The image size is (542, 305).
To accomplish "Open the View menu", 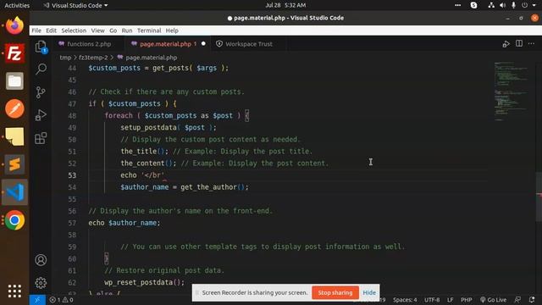I will click(x=98, y=30).
